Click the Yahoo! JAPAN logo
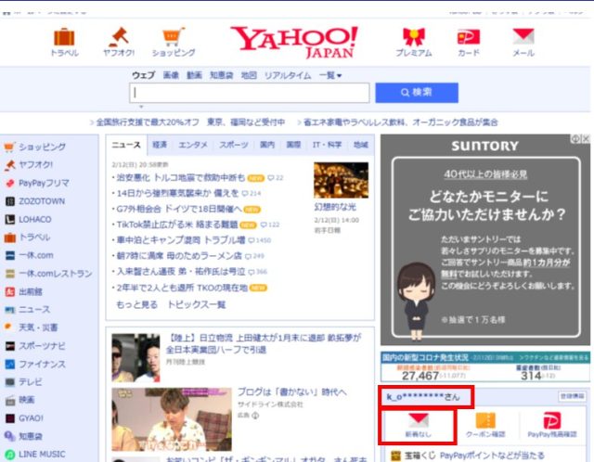Image resolution: width=594 pixels, height=462 pixels. [x=294, y=42]
